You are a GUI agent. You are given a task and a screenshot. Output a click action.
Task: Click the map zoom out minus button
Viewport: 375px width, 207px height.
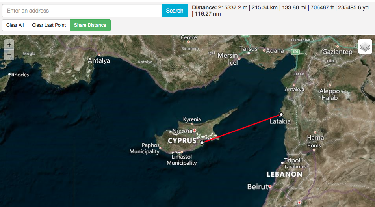9,55
